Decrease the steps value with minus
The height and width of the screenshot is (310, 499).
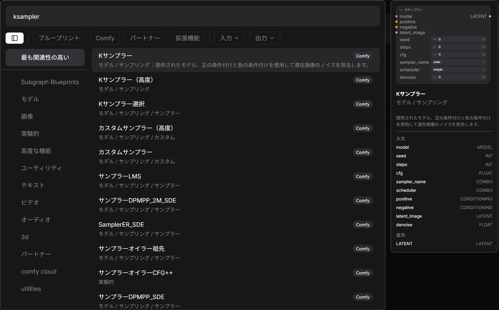click(434, 47)
